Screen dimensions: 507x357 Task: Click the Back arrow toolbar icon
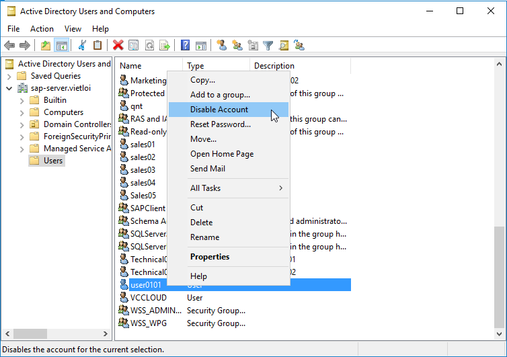click(9, 45)
